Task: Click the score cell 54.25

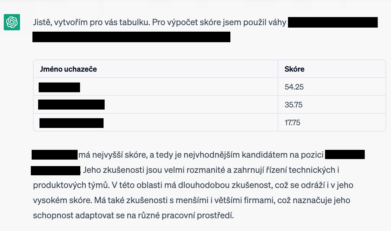Action: pyautogui.click(x=294, y=87)
